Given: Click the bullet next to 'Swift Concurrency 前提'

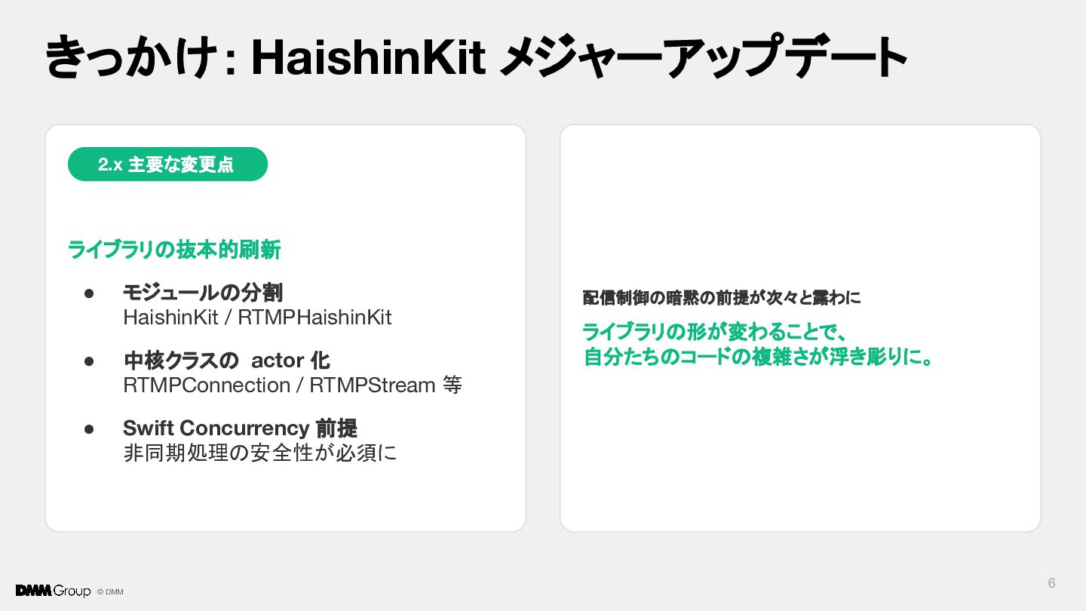Looking at the screenshot, I should pos(88,428).
